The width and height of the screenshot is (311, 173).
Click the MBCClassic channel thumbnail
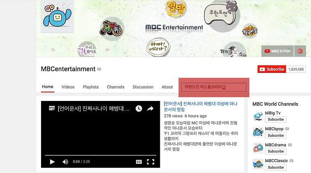(x=258, y=164)
